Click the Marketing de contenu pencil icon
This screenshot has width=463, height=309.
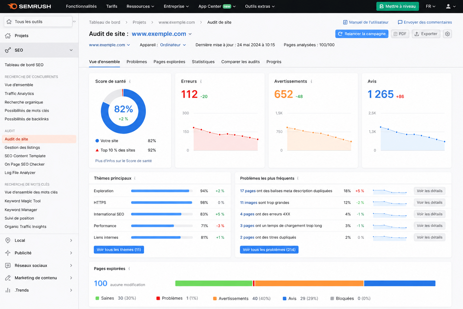(8, 278)
